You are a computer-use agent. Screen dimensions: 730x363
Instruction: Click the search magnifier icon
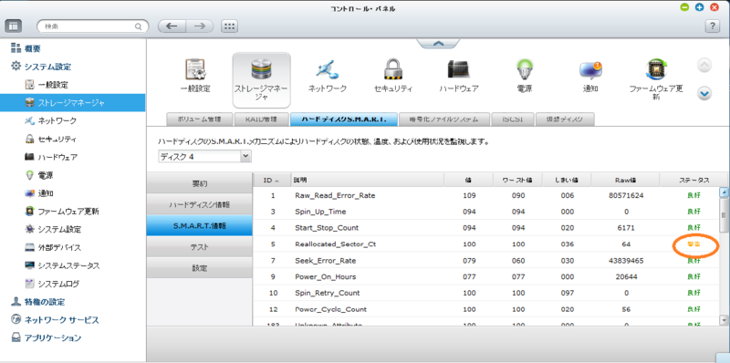pos(139,26)
